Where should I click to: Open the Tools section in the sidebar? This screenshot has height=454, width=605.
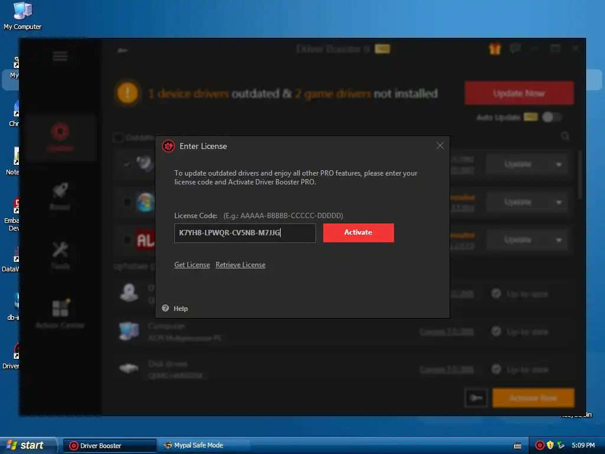coord(60,255)
